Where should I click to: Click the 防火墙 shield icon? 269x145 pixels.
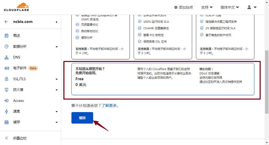click(7, 90)
